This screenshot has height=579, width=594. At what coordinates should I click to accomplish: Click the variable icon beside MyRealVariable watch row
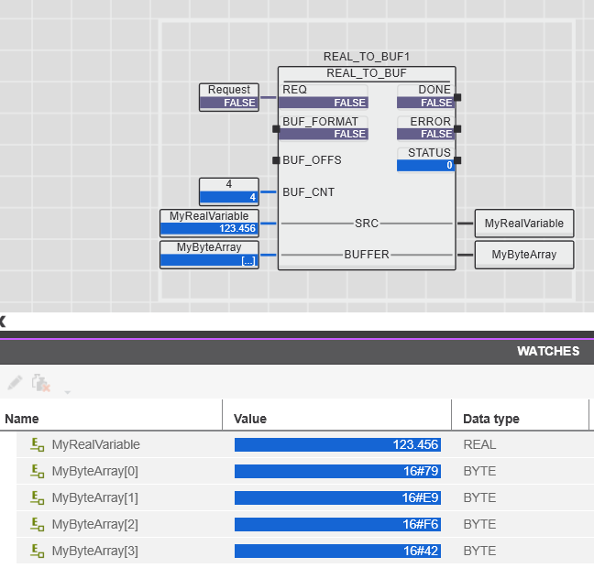coord(37,444)
